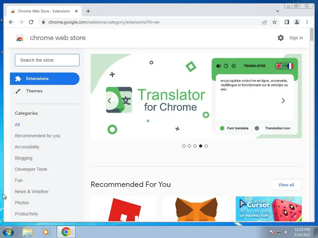This screenshot has width=318, height=238.
Task: Focus the Search the store field
Action: tap(47, 60)
